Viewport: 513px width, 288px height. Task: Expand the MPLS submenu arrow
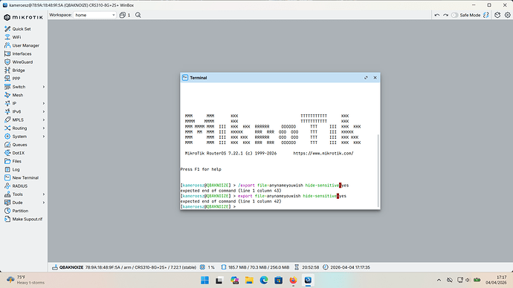44,120
